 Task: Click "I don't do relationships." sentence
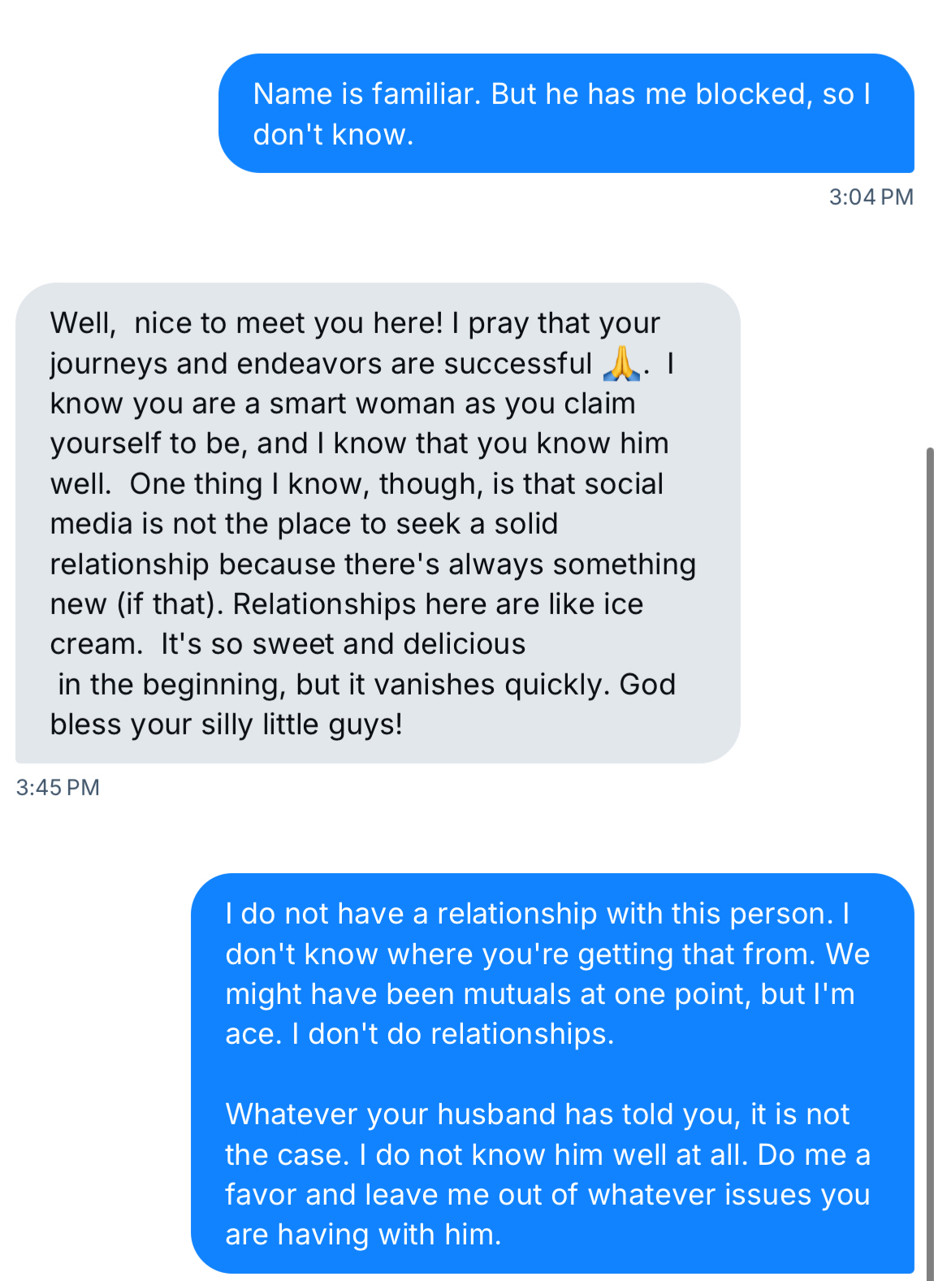tap(452, 1034)
